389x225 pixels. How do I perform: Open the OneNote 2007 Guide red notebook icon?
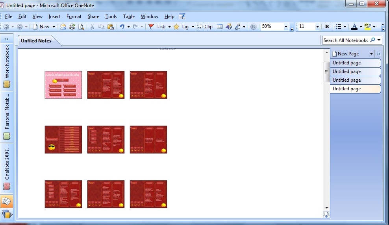(x=7, y=186)
